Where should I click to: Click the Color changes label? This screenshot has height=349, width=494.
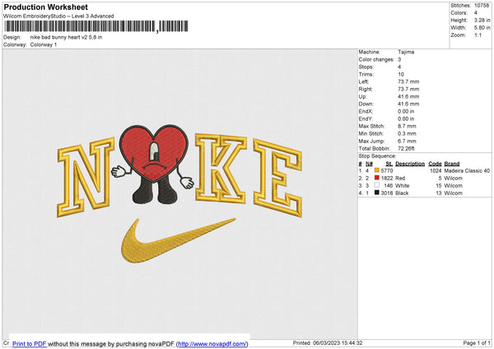click(376, 59)
